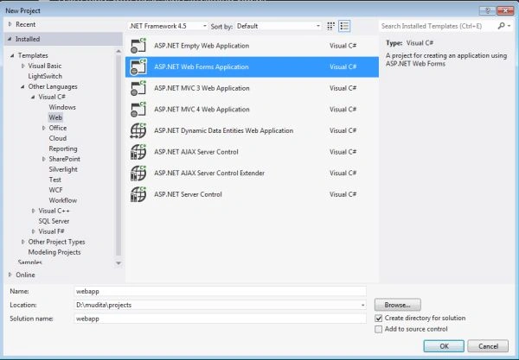Click the tree scrollbar down arrow
This screenshot has height=360, width=519.
119,263
